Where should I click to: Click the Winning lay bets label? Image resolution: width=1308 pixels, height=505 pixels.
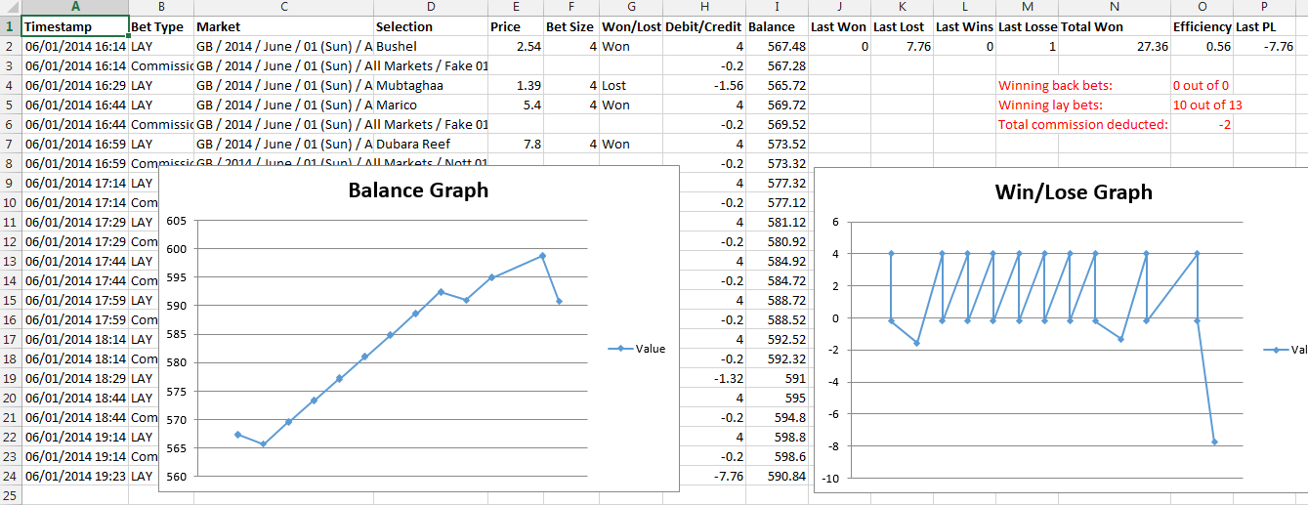pyautogui.click(x=1050, y=105)
